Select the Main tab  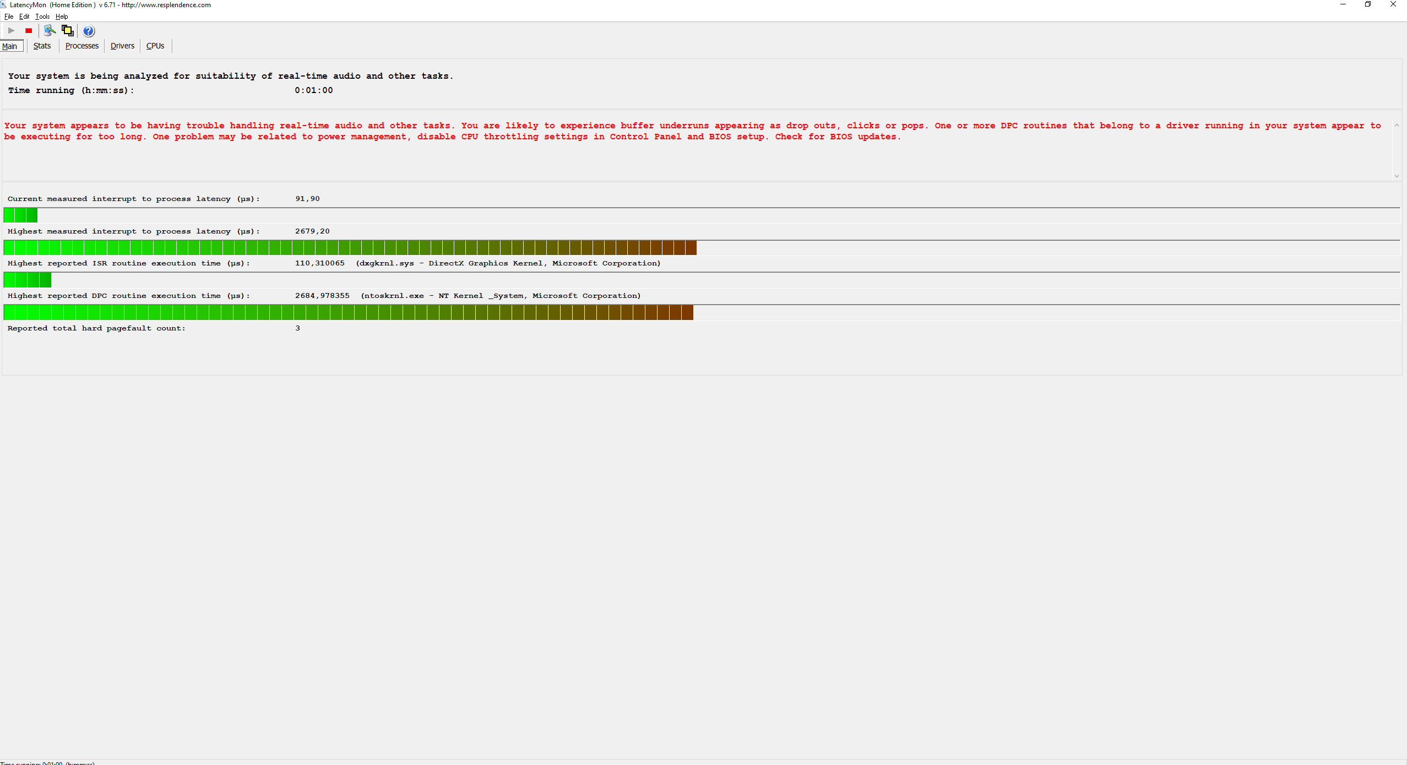pyautogui.click(x=10, y=46)
